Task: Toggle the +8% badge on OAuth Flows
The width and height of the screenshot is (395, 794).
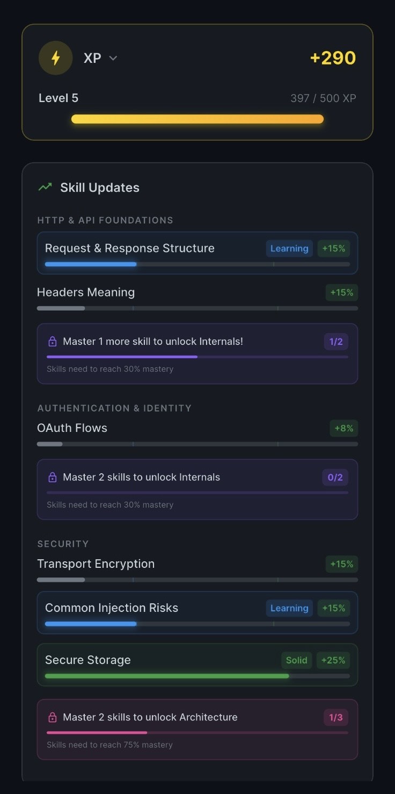Action: pyautogui.click(x=343, y=428)
